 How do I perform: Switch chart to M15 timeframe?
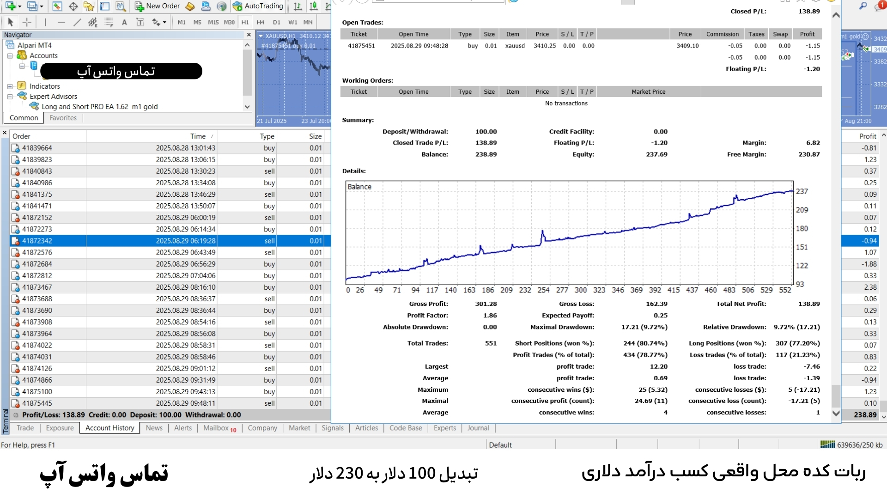[x=213, y=22]
